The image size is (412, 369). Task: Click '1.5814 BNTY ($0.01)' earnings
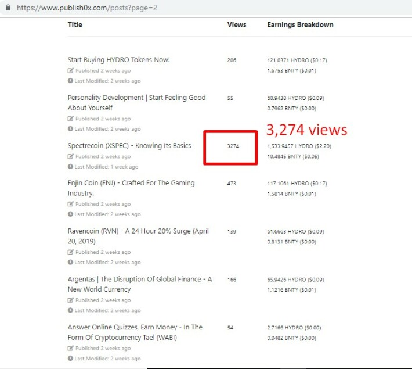[292, 194]
